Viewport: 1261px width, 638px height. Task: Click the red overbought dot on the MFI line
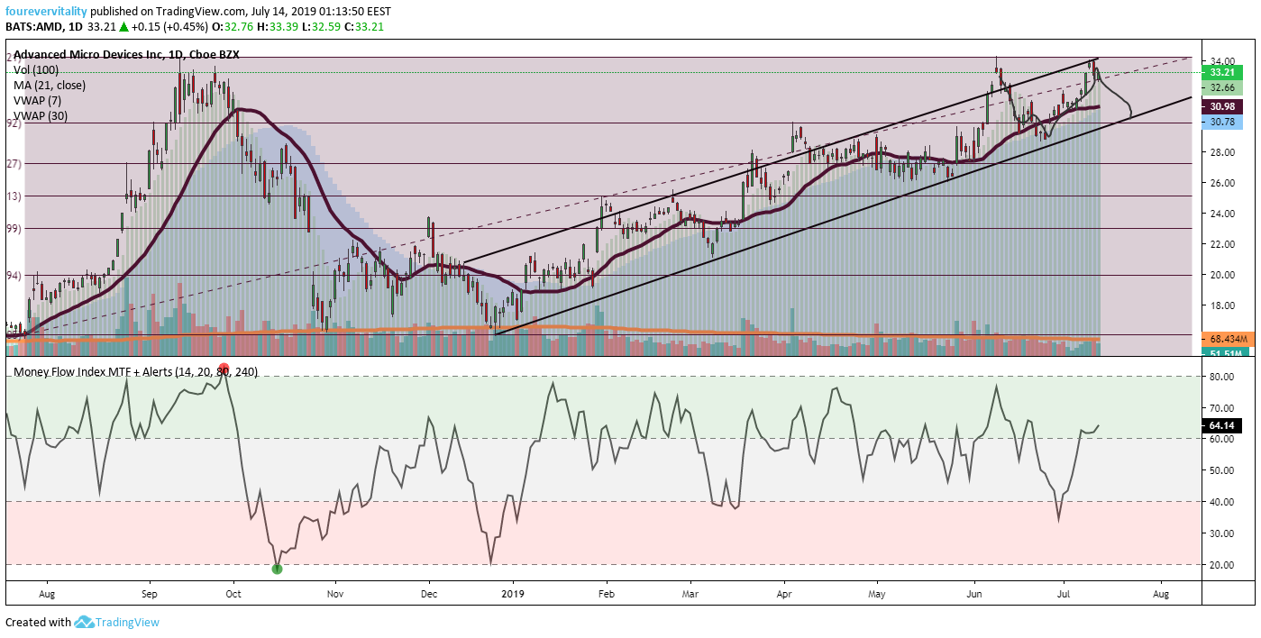(224, 368)
